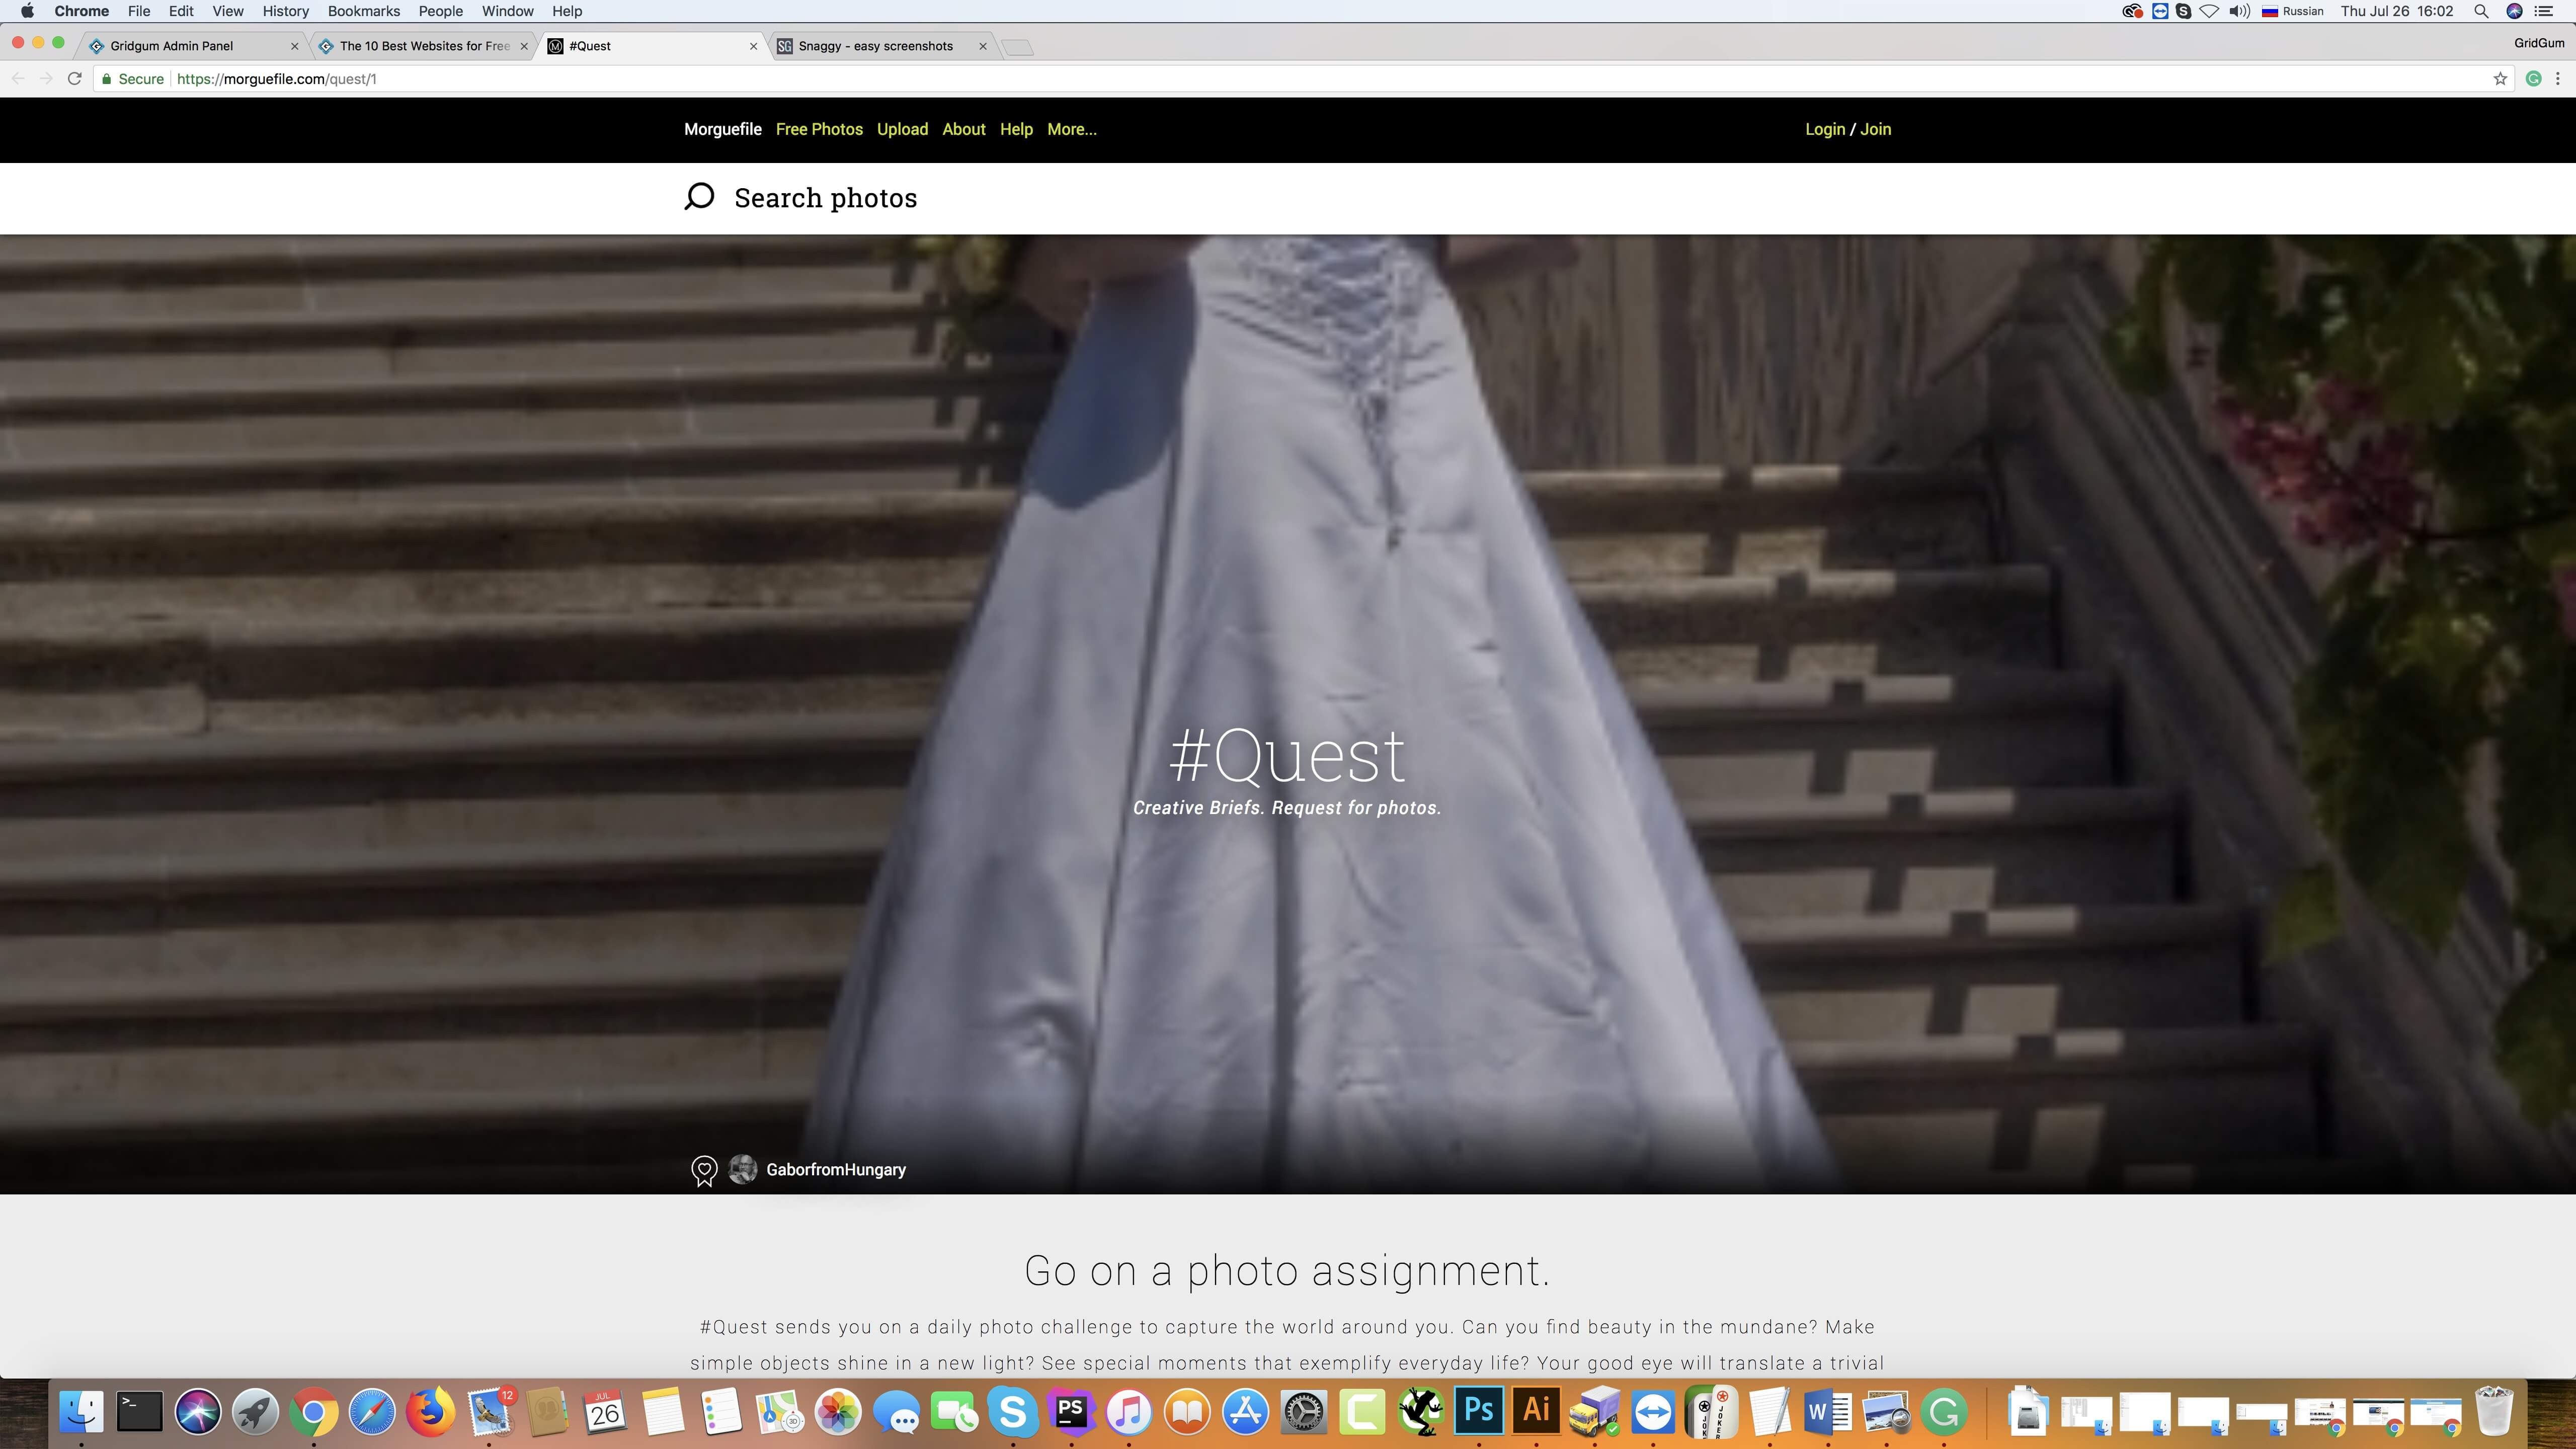Viewport: 2576px width, 1449px height.
Task: Close the #Quest tab
Action: tap(753, 46)
